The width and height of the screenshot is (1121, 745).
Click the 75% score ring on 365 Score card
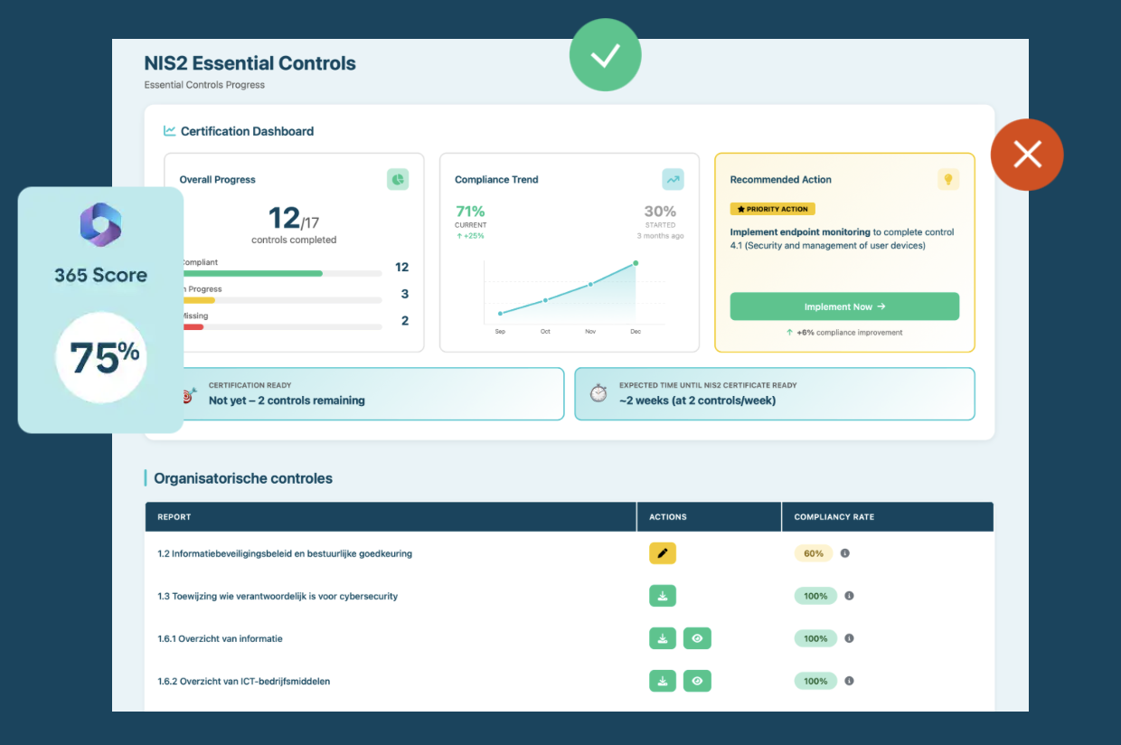99,357
